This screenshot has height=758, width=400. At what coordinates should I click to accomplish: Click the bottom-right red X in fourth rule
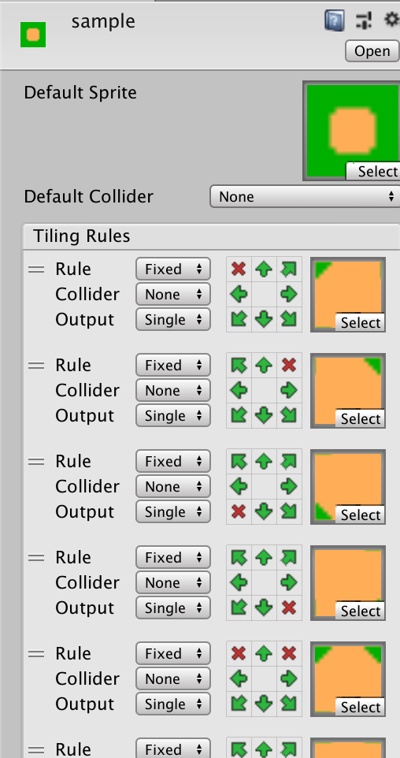tap(289, 608)
